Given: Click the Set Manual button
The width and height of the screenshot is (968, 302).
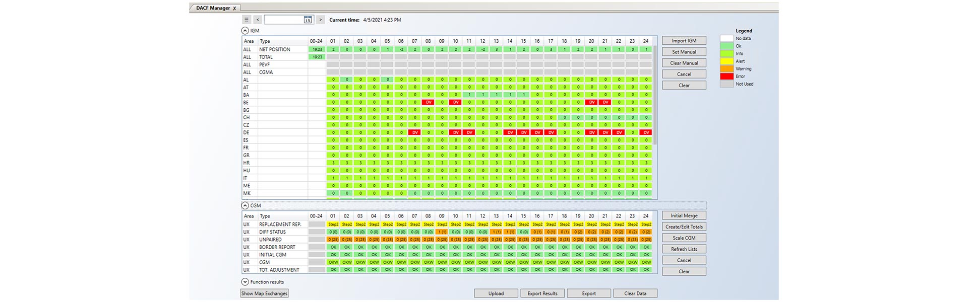Looking at the screenshot, I should (x=684, y=52).
